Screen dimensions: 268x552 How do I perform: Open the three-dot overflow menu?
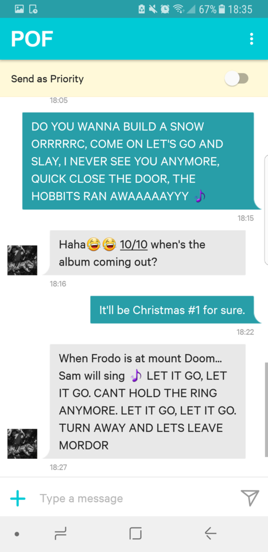click(x=251, y=39)
